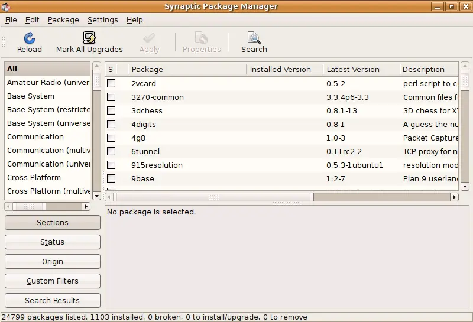Sort by the Package column header
The image size is (473, 322).
coord(187,69)
